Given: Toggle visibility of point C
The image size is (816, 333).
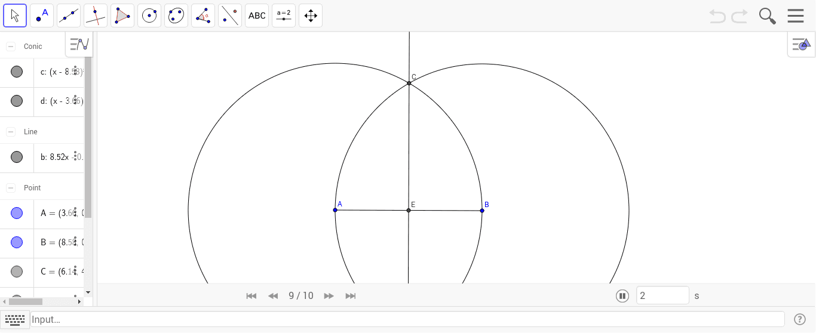Looking at the screenshot, I should point(17,272).
